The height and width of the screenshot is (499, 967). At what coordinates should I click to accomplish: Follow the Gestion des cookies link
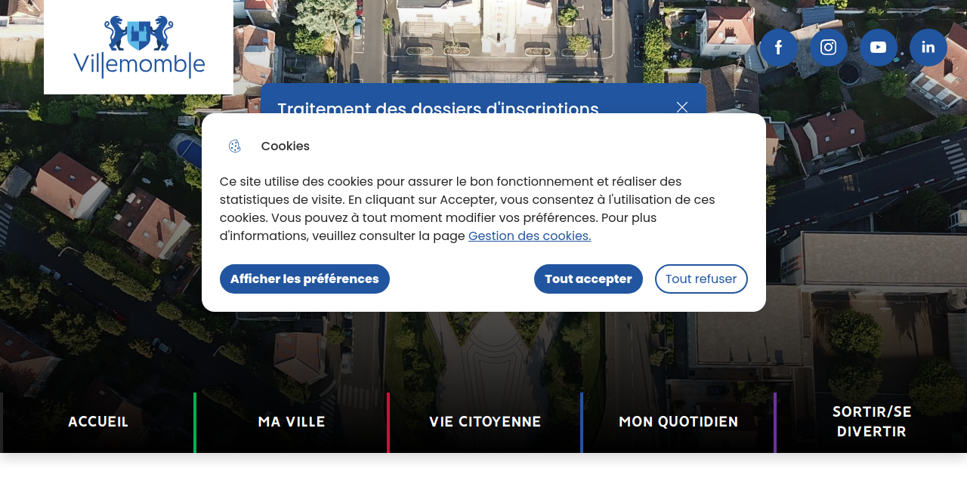529,236
